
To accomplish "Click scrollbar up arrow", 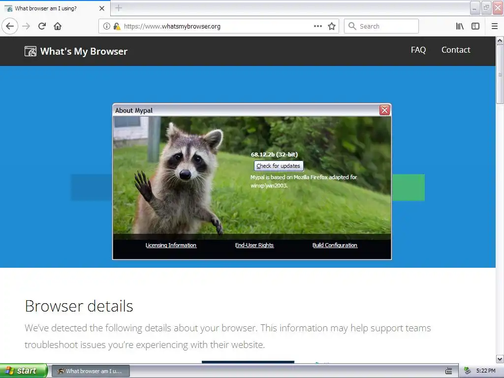I will pos(500,40).
